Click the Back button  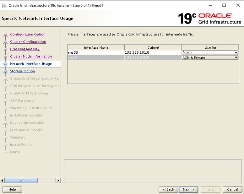point(169,189)
